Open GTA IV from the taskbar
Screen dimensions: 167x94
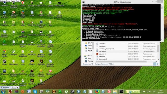41,92
